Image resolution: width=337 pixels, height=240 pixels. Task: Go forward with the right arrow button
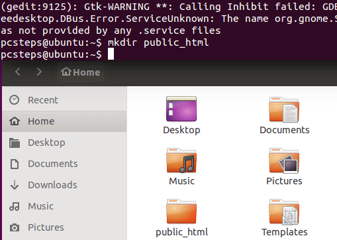click(x=39, y=72)
